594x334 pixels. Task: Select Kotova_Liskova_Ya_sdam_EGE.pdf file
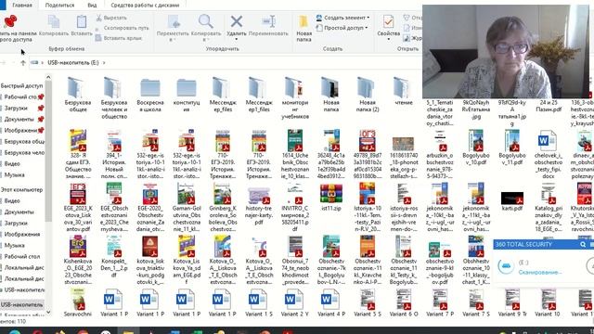(187, 260)
